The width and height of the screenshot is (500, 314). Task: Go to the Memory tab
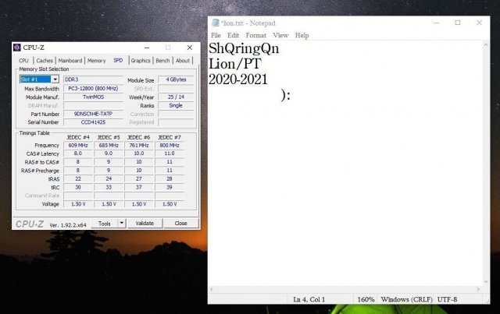pos(96,60)
